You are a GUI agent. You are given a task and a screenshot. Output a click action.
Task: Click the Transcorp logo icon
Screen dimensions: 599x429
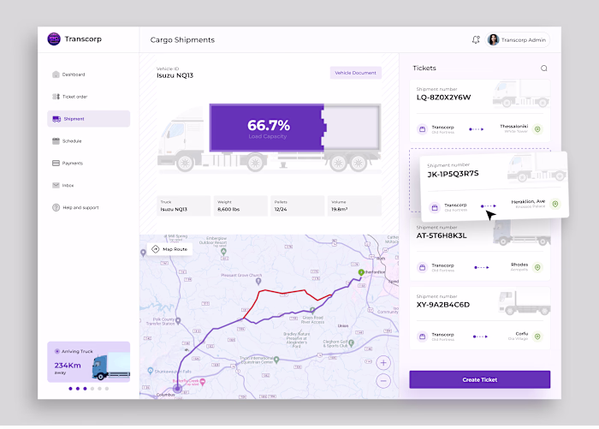click(54, 39)
